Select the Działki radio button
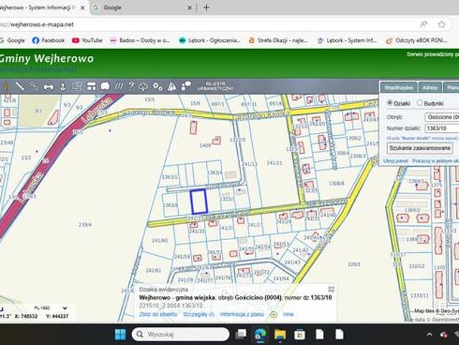Viewport: 459px width, 345px height. click(x=389, y=103)
